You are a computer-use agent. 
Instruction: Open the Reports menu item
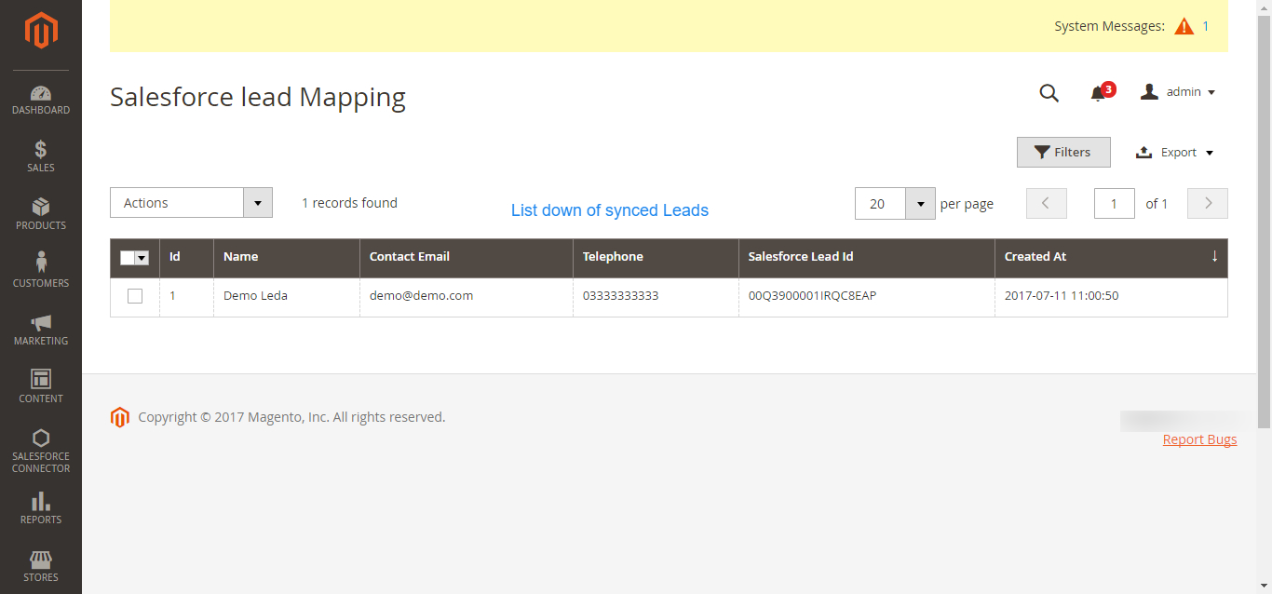click(41, 507)
